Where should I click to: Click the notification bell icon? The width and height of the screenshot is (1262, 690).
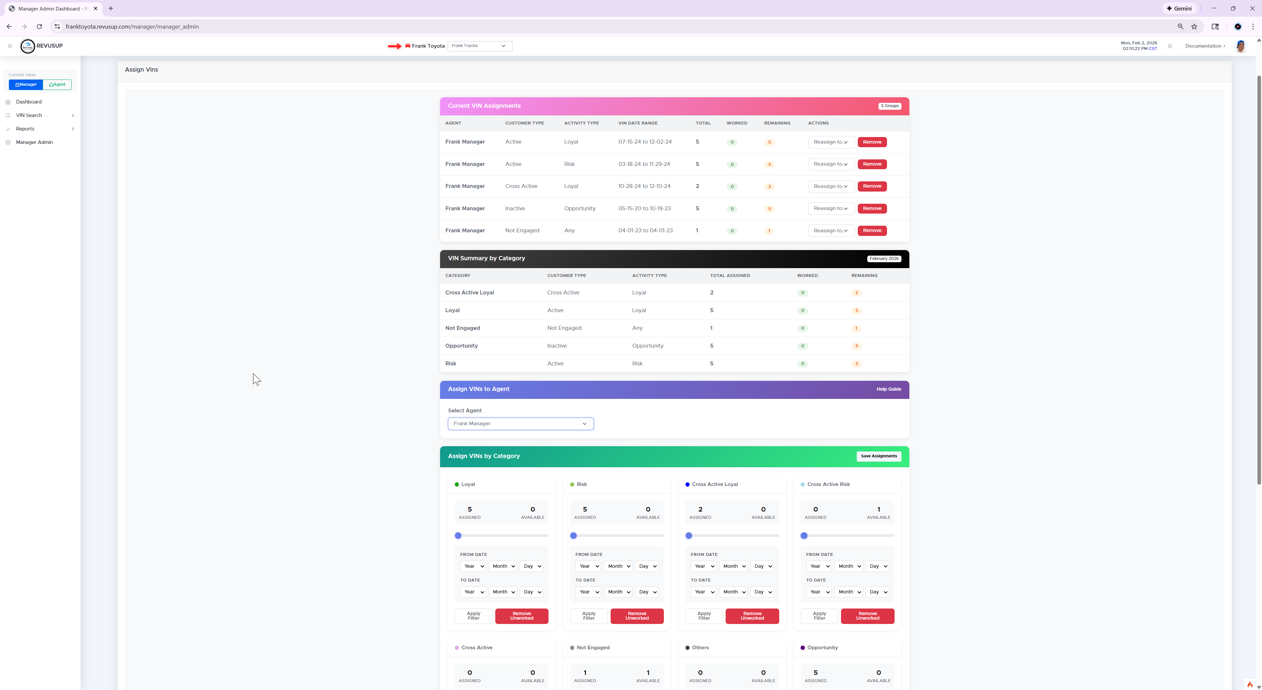tap(1170, 46)
